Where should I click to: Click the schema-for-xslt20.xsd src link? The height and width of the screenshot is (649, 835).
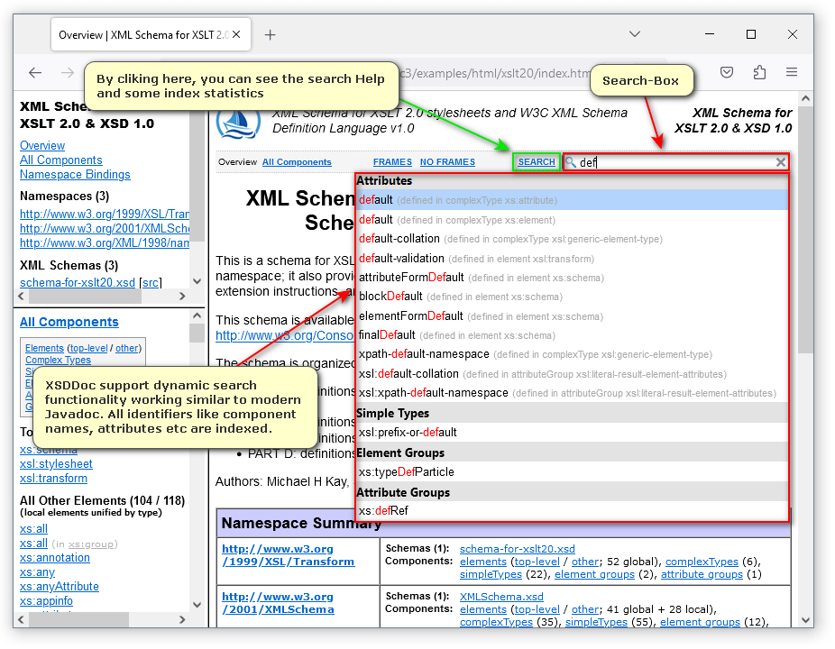point(151,282)
